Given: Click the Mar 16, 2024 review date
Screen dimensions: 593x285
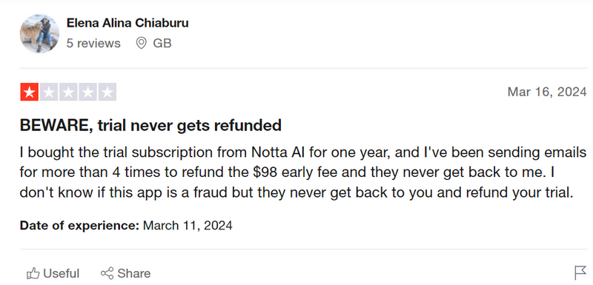Looking at the screenshot, I should 547,92.
